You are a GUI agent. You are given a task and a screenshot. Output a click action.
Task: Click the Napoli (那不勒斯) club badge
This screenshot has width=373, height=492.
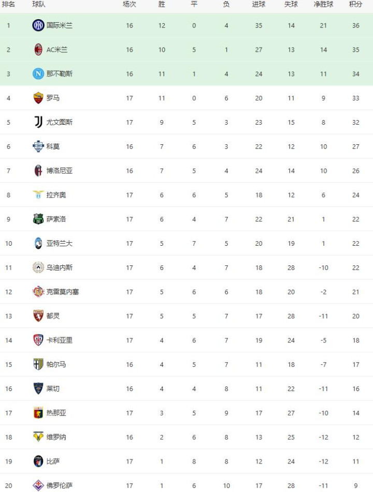pyautogui.click(x=38, y=74)
